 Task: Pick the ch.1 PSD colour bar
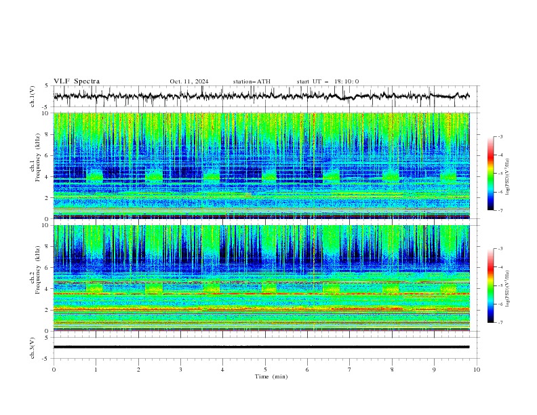point(491,174)
